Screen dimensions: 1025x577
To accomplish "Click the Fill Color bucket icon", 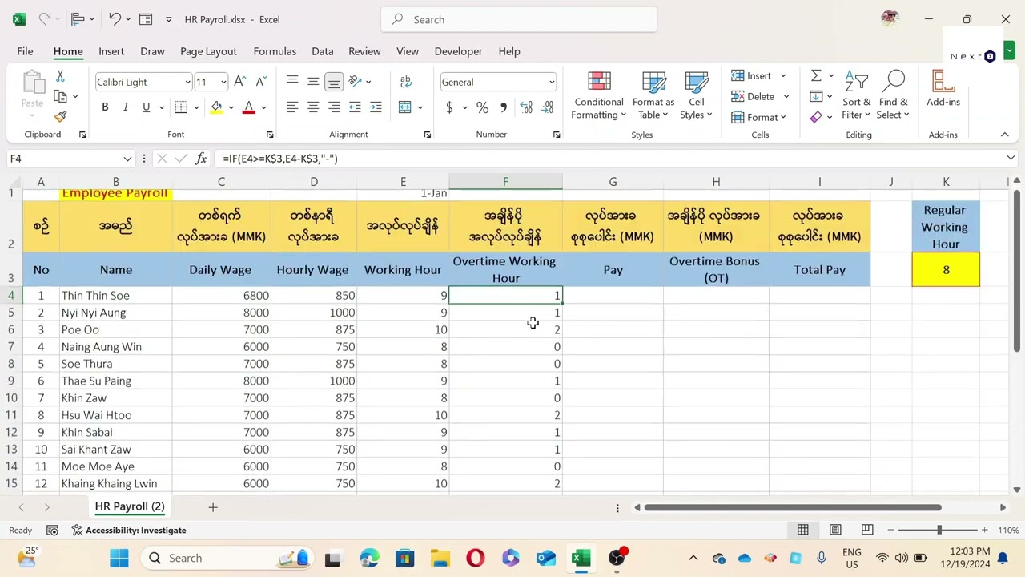I will click(x=216, y=107).
